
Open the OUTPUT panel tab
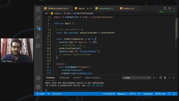(x=77, y=78)
